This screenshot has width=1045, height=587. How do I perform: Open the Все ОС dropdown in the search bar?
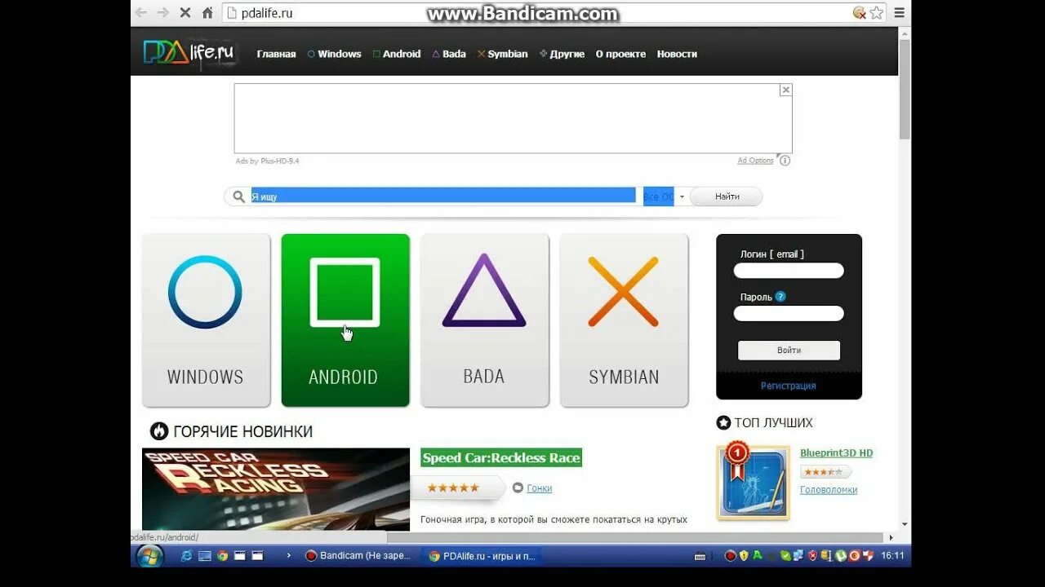pyautogui.click(x=664, y=196)
